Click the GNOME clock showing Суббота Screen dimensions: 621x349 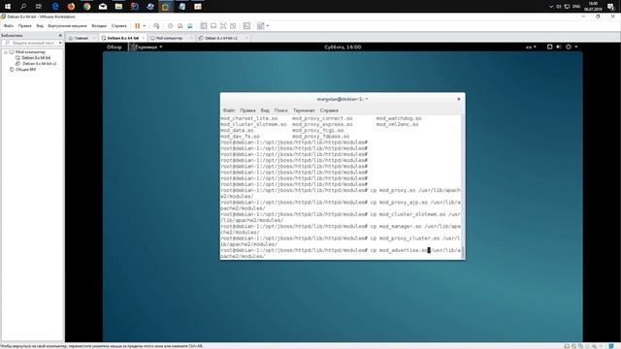coord(343,47)
